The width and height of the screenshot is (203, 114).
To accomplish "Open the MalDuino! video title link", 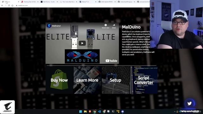I will click(x=56, y=26).
